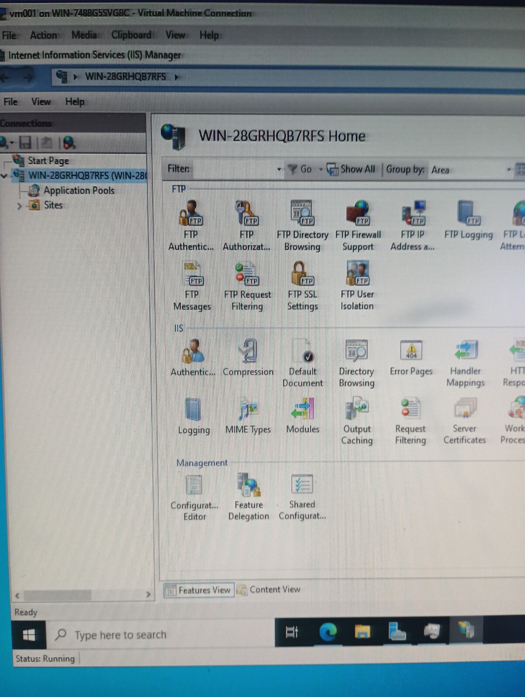Screen dimensions: 525x697
Task: Open File Explorer from taskbar
Action: [362, 632]
